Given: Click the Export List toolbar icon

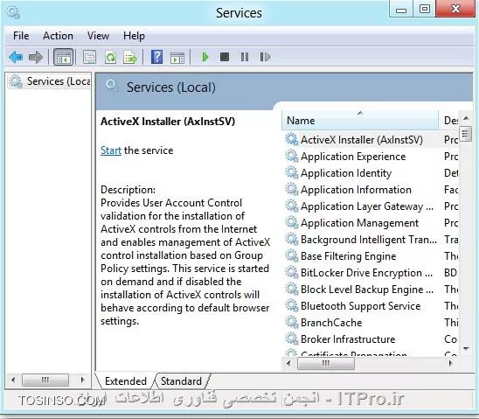Looking at the screenshot, I should pos(130,57).
